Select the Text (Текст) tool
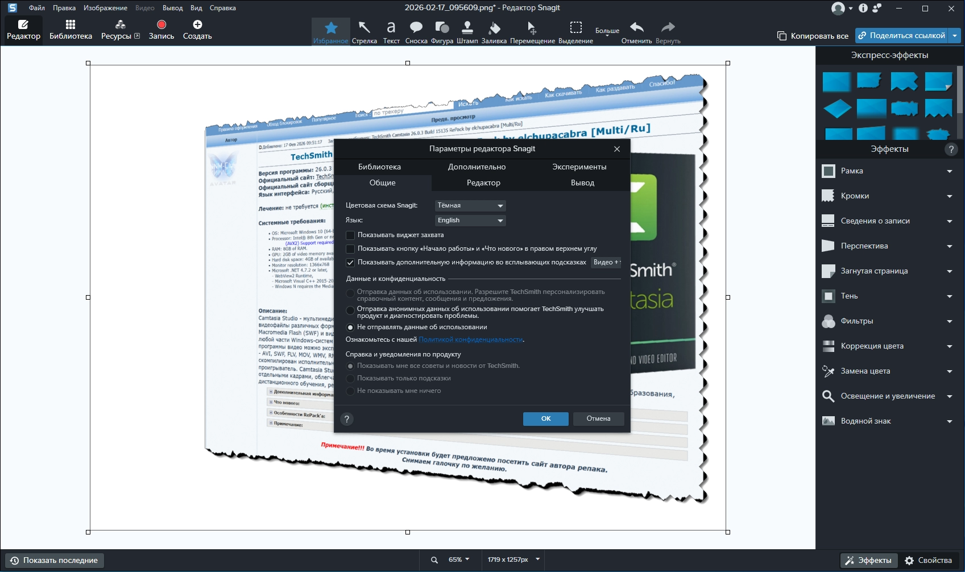This screenshot has height=572, width=965. pyautogui.click(x=391, y=32)
